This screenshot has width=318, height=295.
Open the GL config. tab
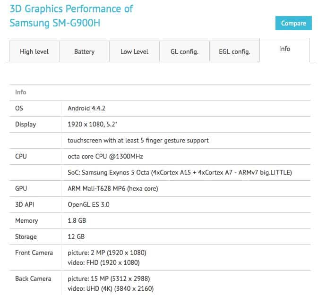184,51
